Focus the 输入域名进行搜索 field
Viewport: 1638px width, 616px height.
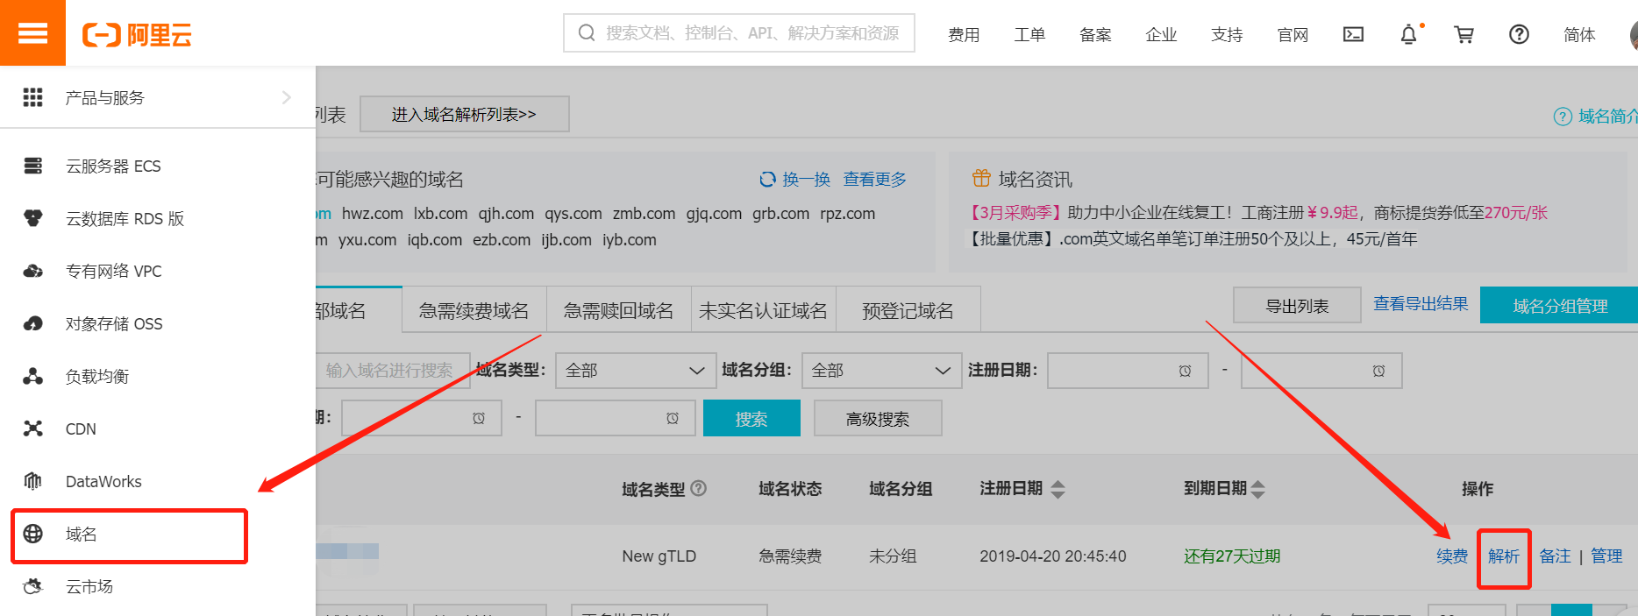392,371
